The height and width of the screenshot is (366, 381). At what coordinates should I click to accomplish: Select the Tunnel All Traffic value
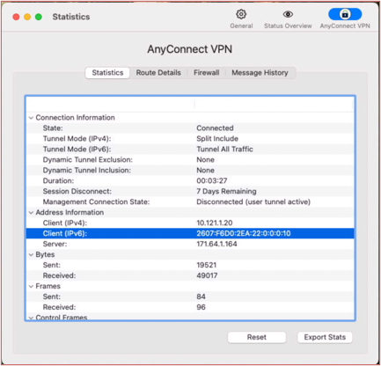click(224, 150)
